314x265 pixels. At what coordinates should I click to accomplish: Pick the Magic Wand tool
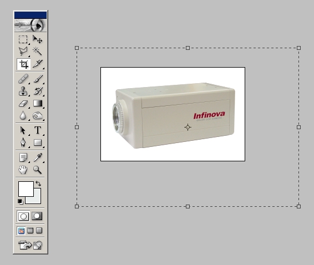(38, 52)
